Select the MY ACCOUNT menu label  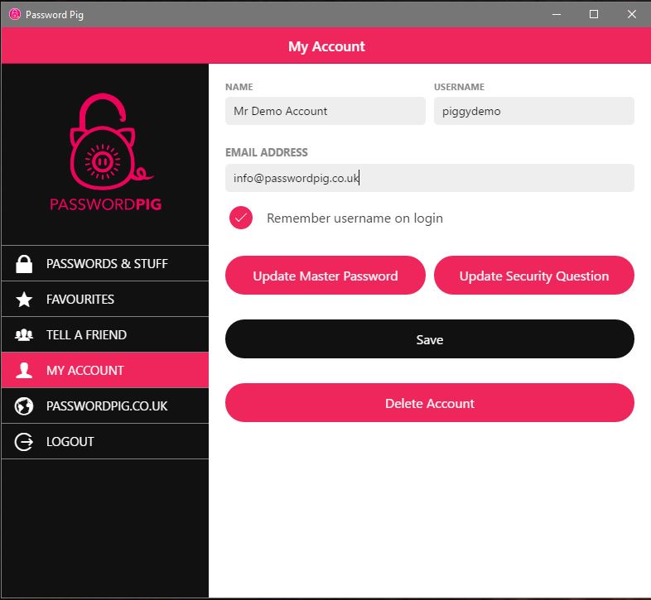[84, 370]
